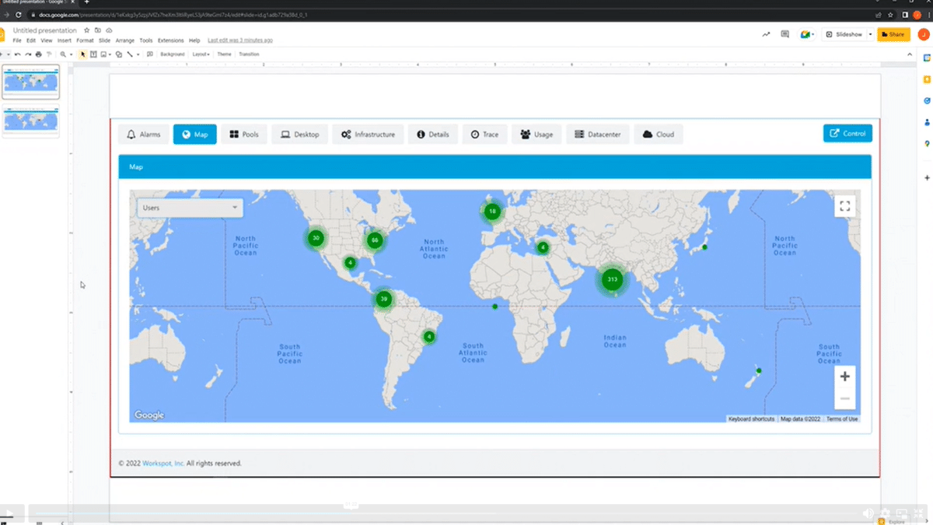This screenshot has height=525, width=933.
Task: Click the Undo icon in the toolbar
Action: 16,54
